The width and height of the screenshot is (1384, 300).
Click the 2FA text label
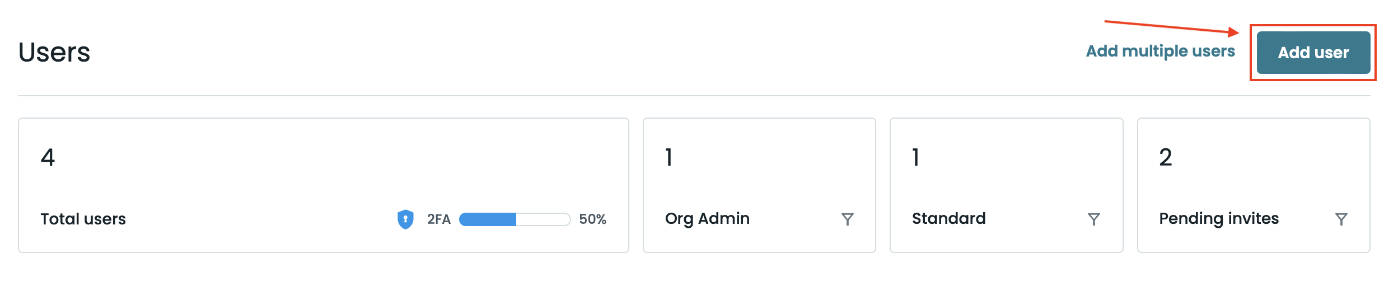click(438, 219)
